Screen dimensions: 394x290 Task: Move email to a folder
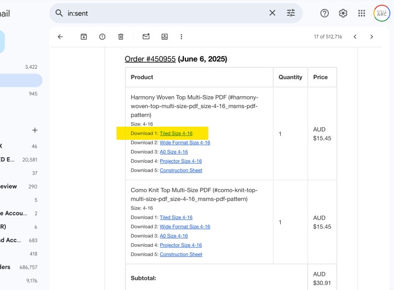click(165, 37)
